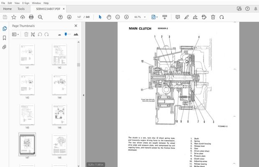
Task: Open the File menu
Action: pyautogui.click(x=3, y=3)
